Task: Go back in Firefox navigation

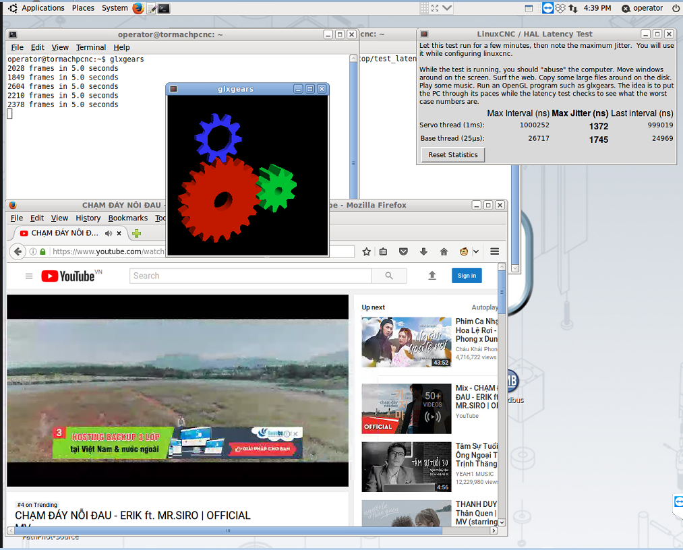Action: tap(18, 251)
